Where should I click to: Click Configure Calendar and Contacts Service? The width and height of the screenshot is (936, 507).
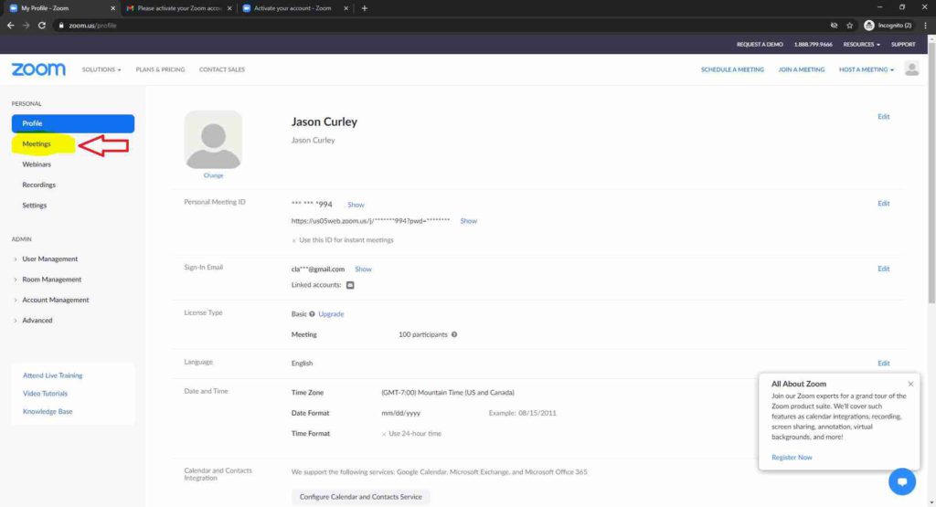coord(360,497)
